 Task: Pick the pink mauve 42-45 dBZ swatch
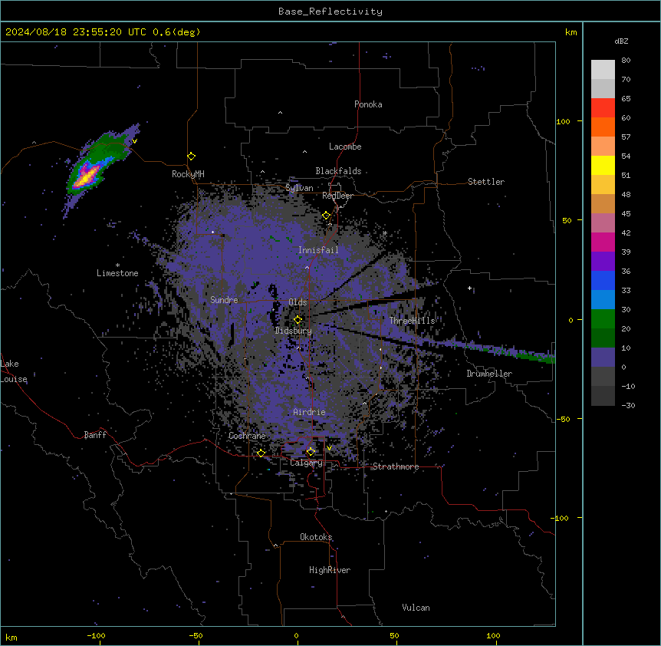(x=603, y=223)
